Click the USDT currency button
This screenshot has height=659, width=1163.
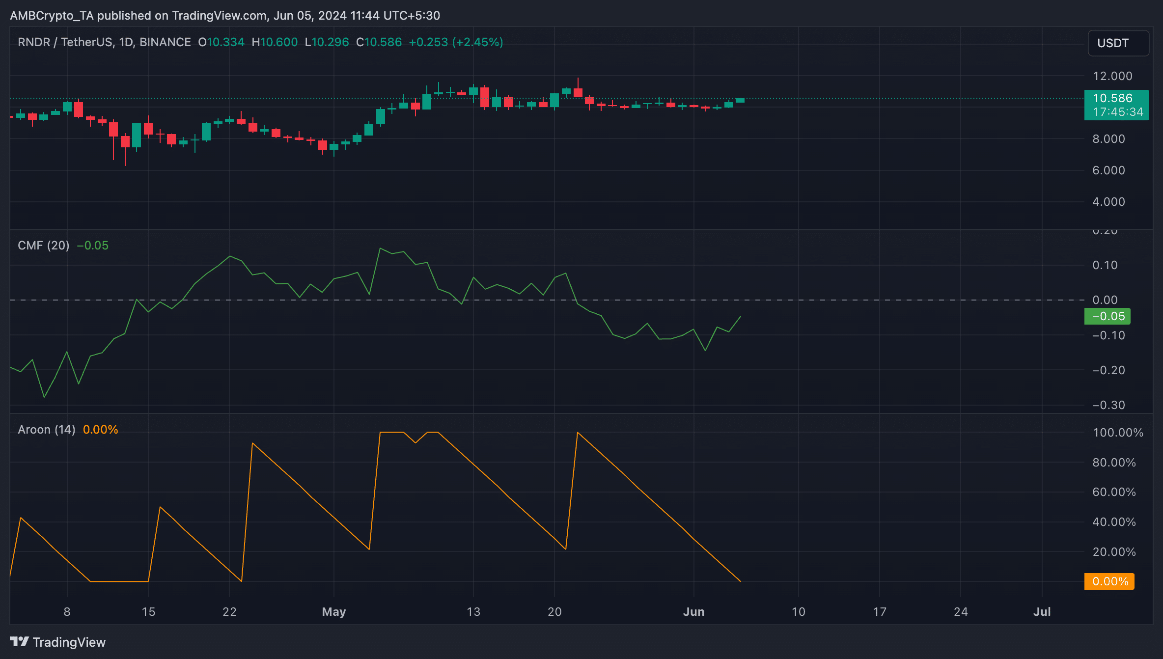(x=1118, y=43)
